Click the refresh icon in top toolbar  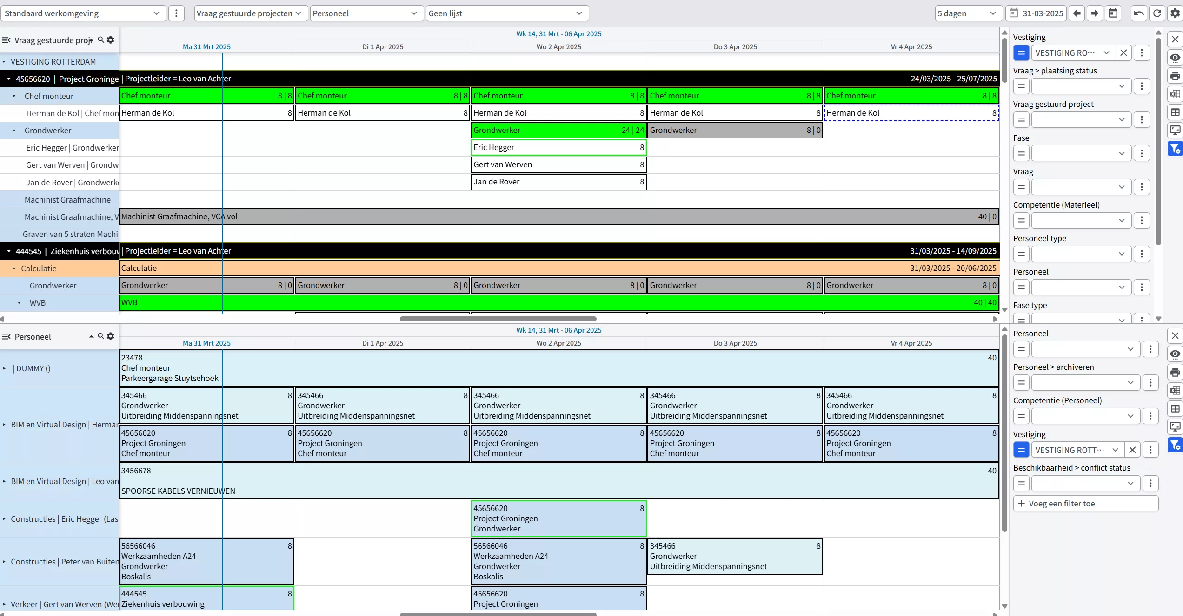[x=1157, y=13]
